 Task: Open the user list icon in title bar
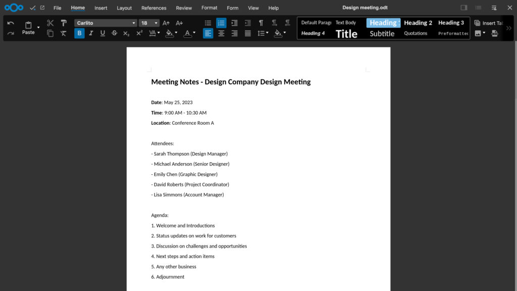click(479, 8)
